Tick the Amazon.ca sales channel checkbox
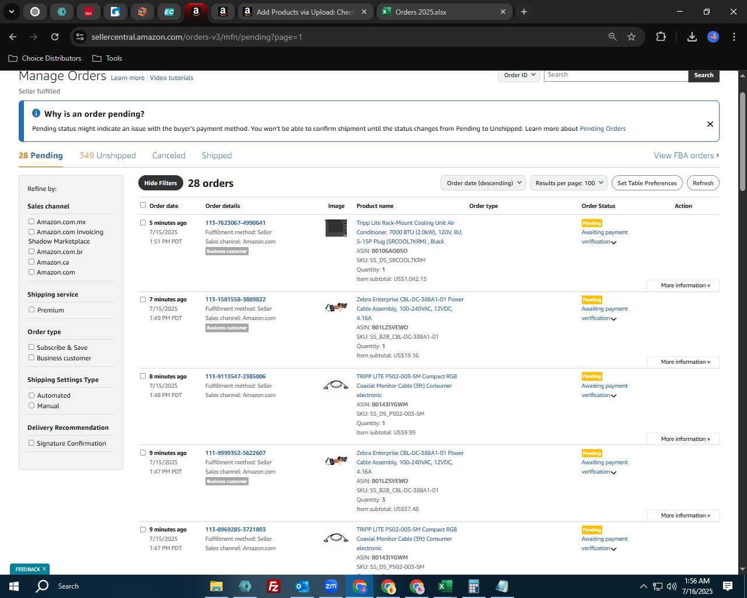Screen dimensions: 747x598 32,262
